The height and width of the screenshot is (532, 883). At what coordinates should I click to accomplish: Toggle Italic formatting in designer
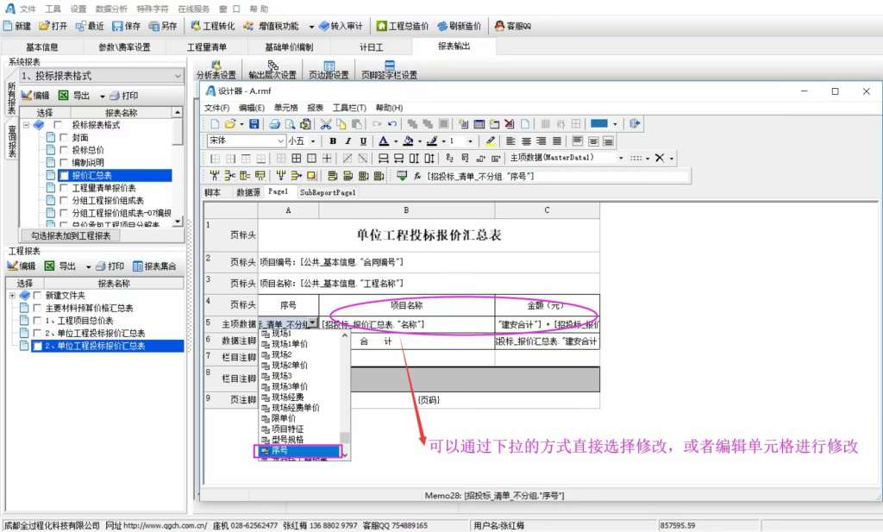[348, 141]
